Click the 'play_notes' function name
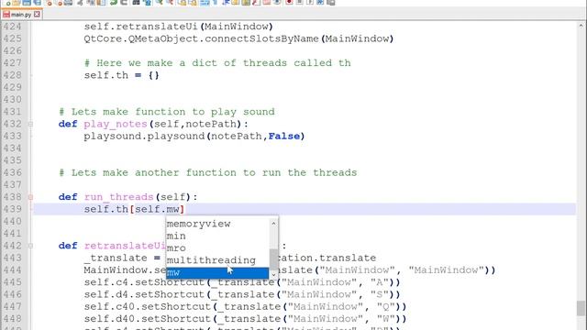The width and height of the screenshot is (587, 330). (x=116, y=124)
